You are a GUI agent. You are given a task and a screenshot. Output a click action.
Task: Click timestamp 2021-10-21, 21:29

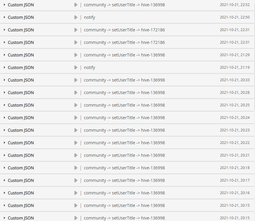(235, 55)
